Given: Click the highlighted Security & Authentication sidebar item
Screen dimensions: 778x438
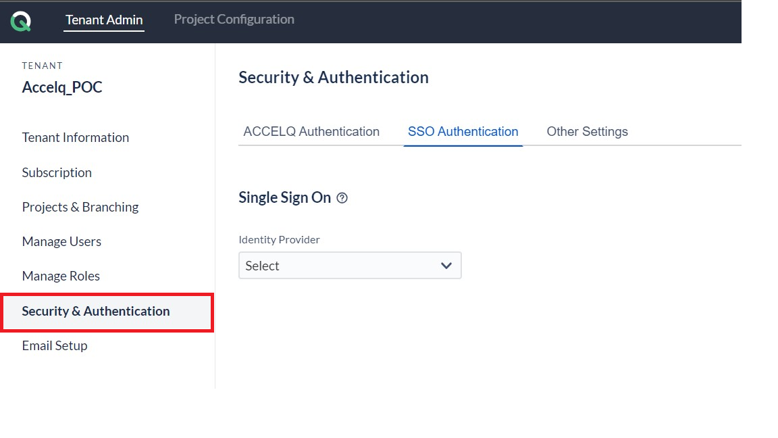Looking at the screenshot, I should (107, 312).
